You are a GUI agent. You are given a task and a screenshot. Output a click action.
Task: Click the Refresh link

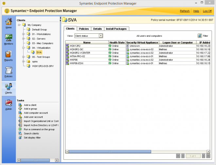point(185,11)
